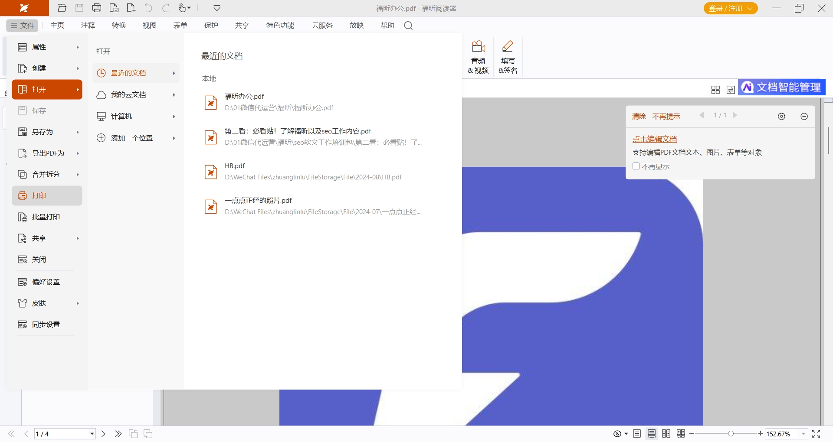Select continuous page view icon
Viewport: 833px width, 442px height.
(x=652, y=434)
